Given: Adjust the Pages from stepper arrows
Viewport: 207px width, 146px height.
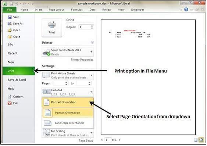Looking at the screenshot, I should pyautogui.click(x=66, y=83).
